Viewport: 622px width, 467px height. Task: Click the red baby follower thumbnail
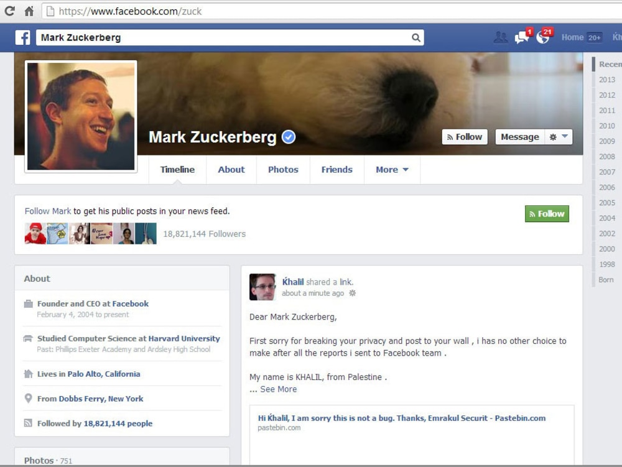click(x=35, y=234)
